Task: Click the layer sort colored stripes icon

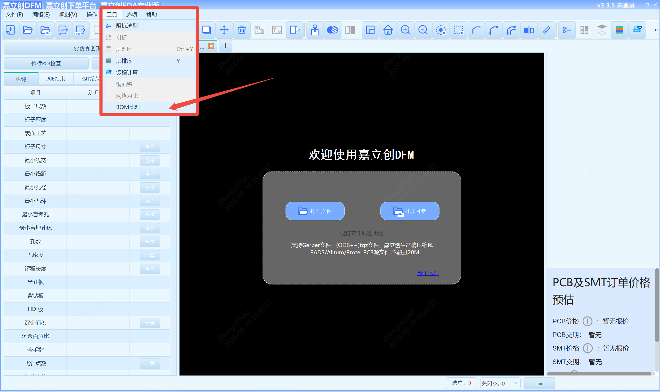Action: click(620, 30)
